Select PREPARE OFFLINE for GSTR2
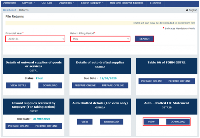The height and width of the screenshot is (138, 200). (x=47, y=126)
